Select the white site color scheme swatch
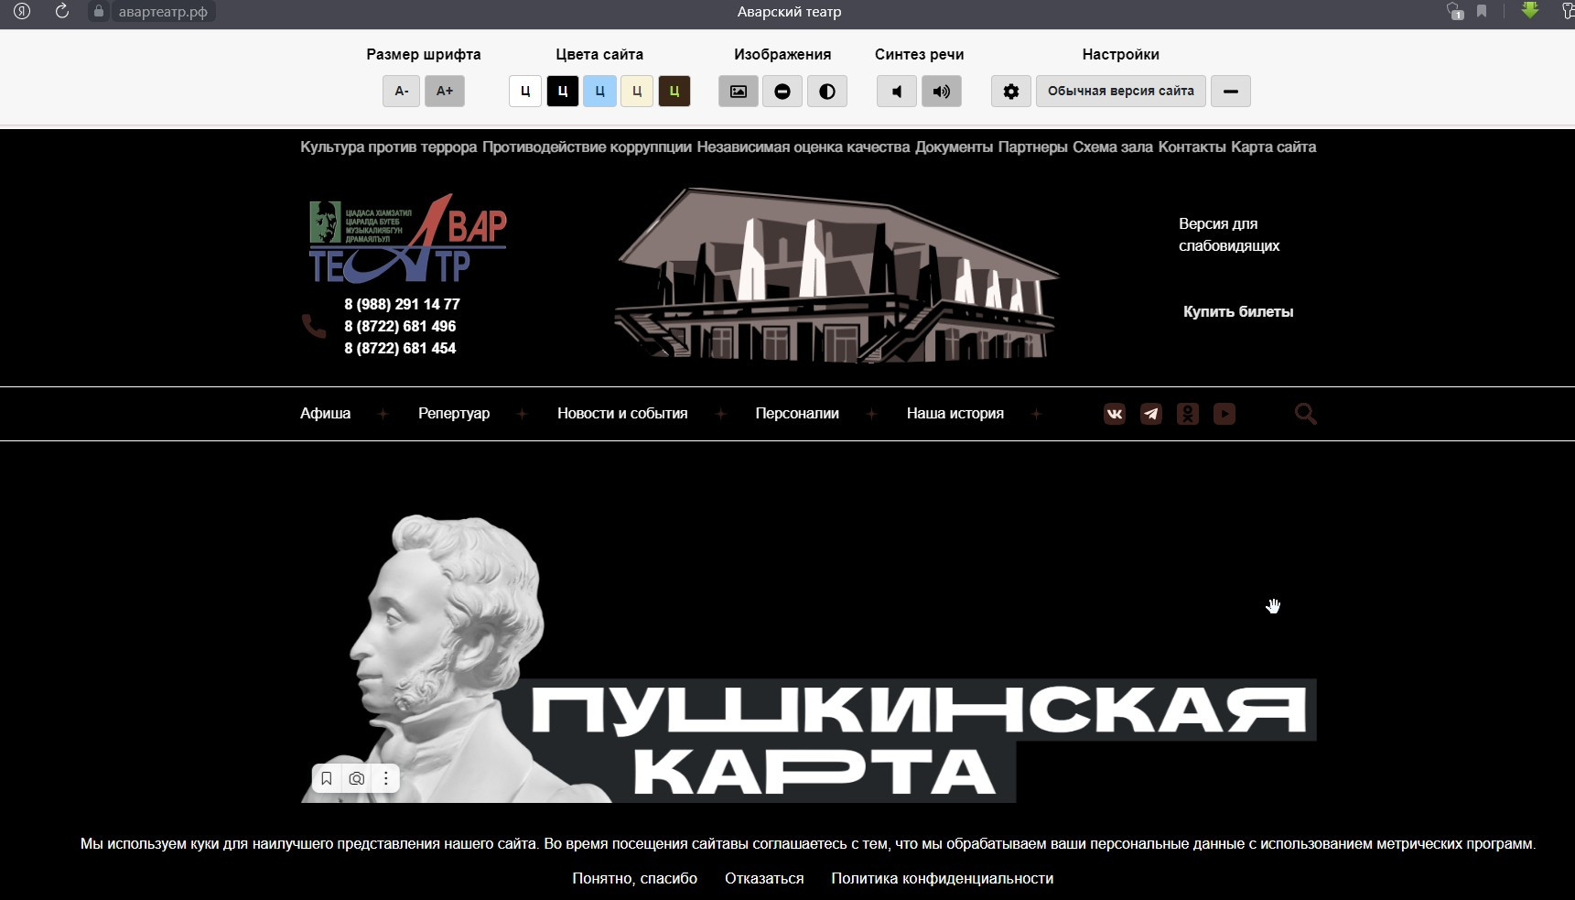 [525, 91]
